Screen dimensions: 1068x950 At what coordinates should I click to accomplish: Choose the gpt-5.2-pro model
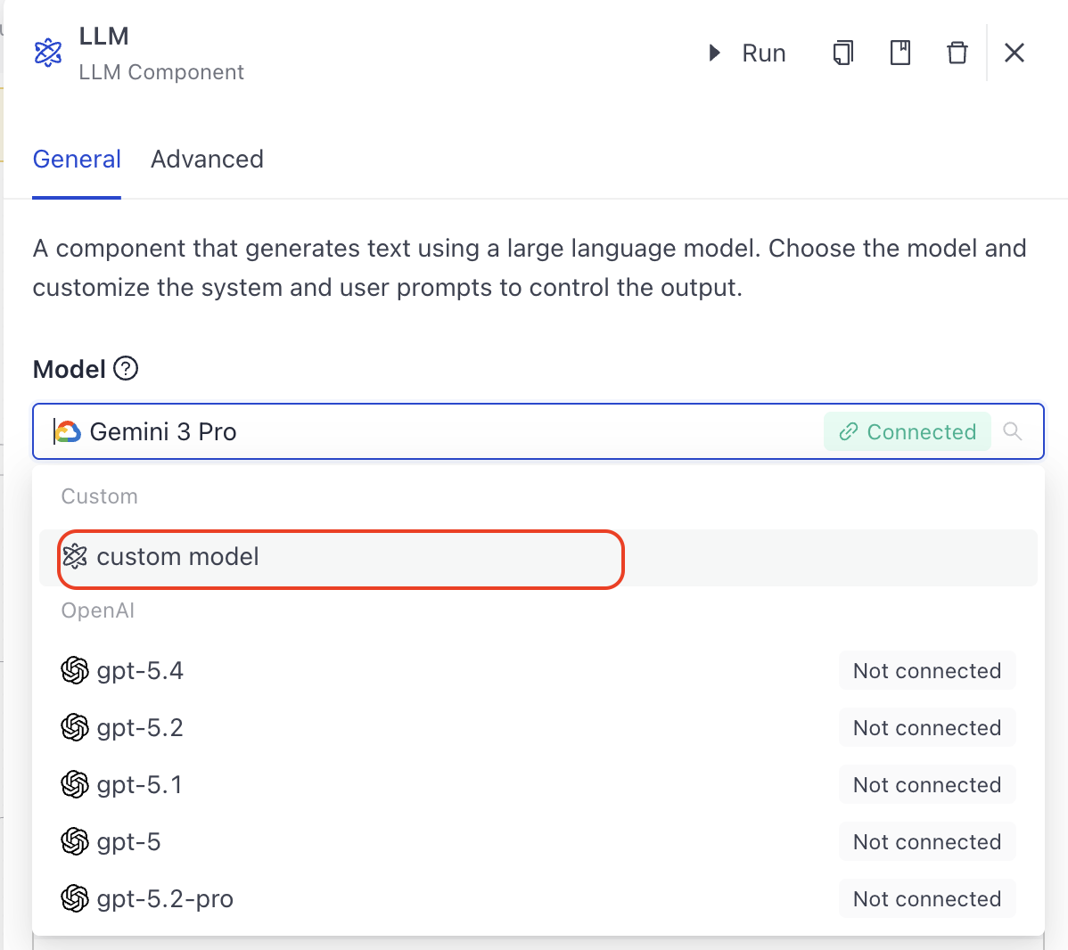(x=165, y=899)
